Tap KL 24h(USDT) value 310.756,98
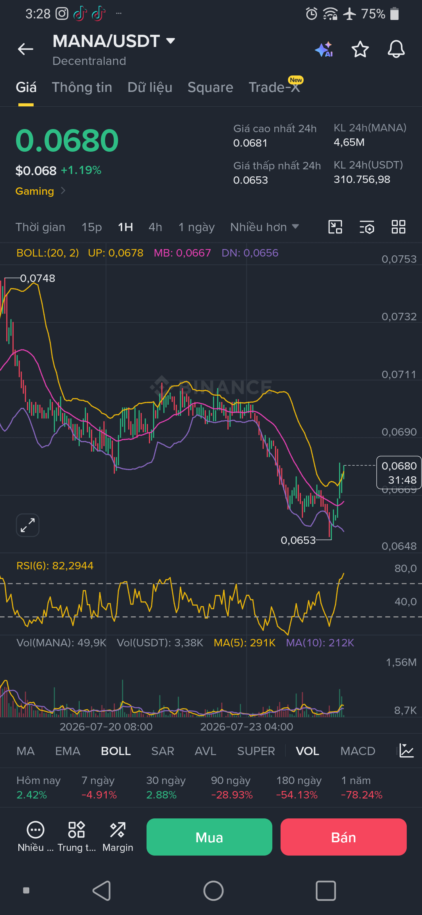 362,179
